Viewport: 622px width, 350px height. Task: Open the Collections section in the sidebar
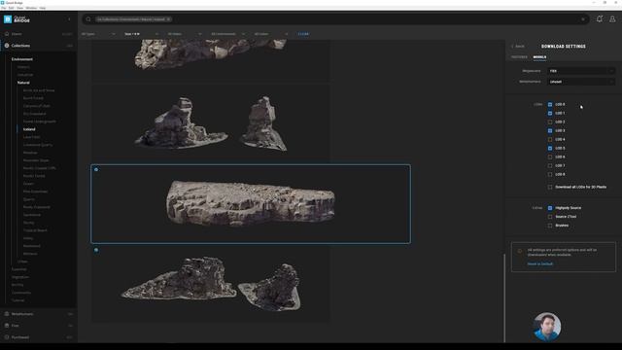click(x=39, y=46)
